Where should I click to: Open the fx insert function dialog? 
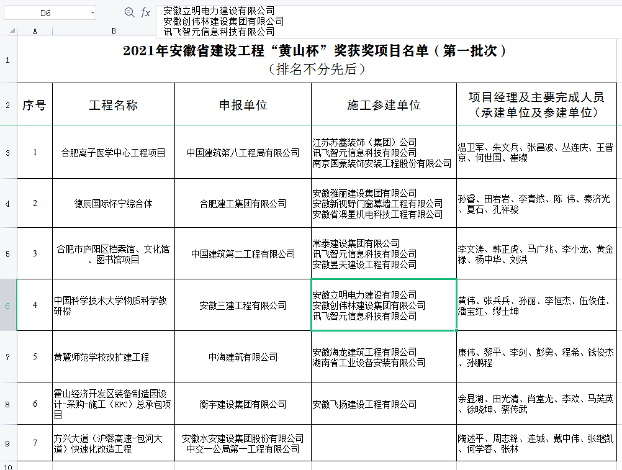145,12
